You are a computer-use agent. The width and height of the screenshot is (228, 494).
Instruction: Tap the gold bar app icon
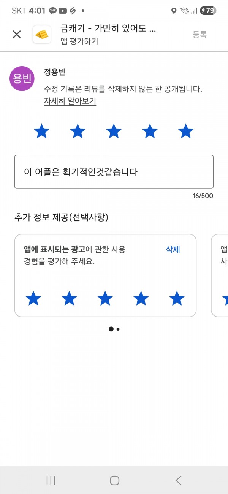(x=42, y=35)
